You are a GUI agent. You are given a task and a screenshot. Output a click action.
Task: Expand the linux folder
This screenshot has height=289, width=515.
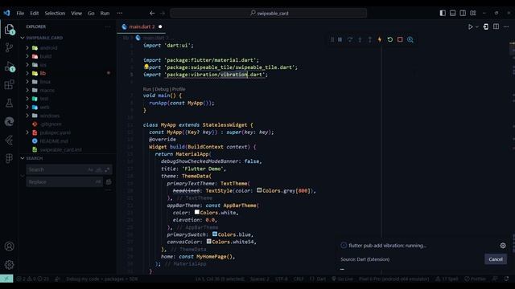pyautogui.click(x=45, y=82)
